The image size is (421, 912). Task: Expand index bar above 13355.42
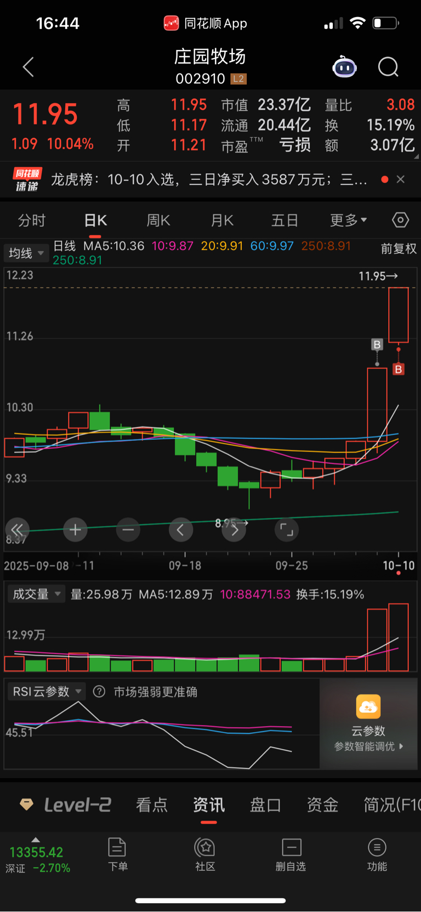(x=36, y=840)
